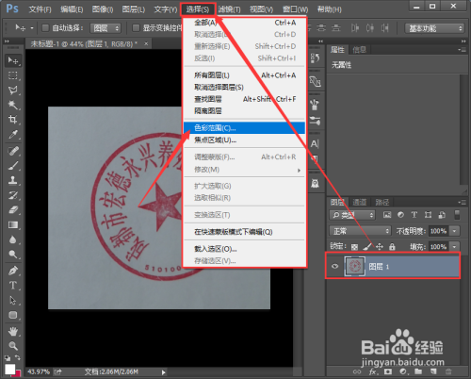This screenshot has height=379, width=471.
Task: Open the History panel icon
Action: pos(315,58)
